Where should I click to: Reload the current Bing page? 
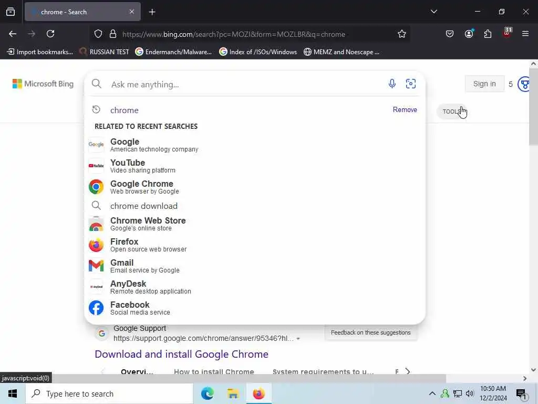[50, 34]
